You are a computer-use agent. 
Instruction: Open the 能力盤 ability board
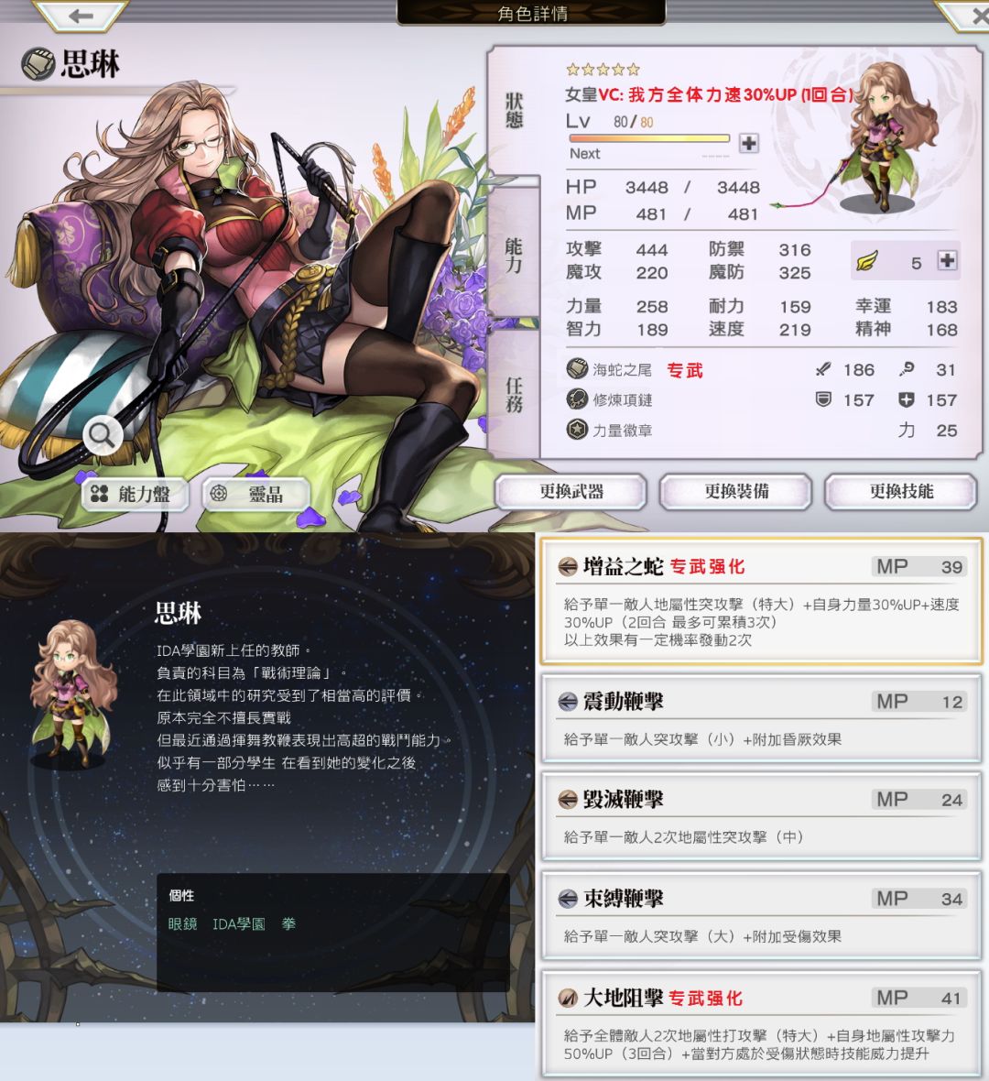[x=136, y=494]
